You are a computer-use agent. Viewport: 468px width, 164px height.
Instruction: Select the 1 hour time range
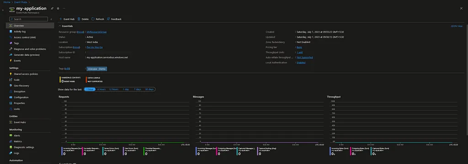coord(90,89)
